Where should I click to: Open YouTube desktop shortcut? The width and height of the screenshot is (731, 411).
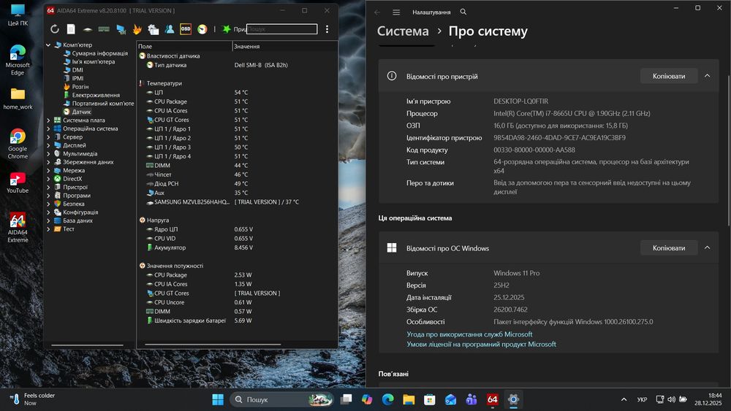pyautogui.click(x=18, y=183)
